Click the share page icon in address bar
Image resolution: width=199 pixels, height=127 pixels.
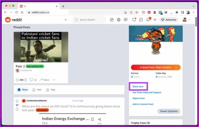pyautogui.click(x=131, y=12)
